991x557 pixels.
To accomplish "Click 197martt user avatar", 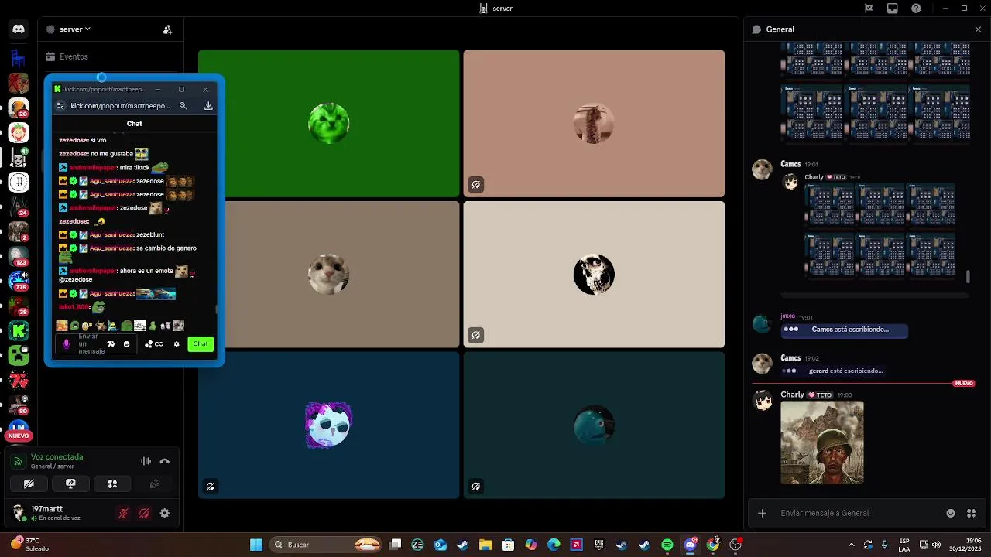I will coord(19,513).
